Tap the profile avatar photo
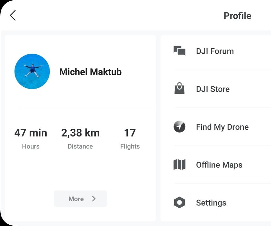Image resolution: width=271 pixels, height=226 pixels. [x=32, y=71]
